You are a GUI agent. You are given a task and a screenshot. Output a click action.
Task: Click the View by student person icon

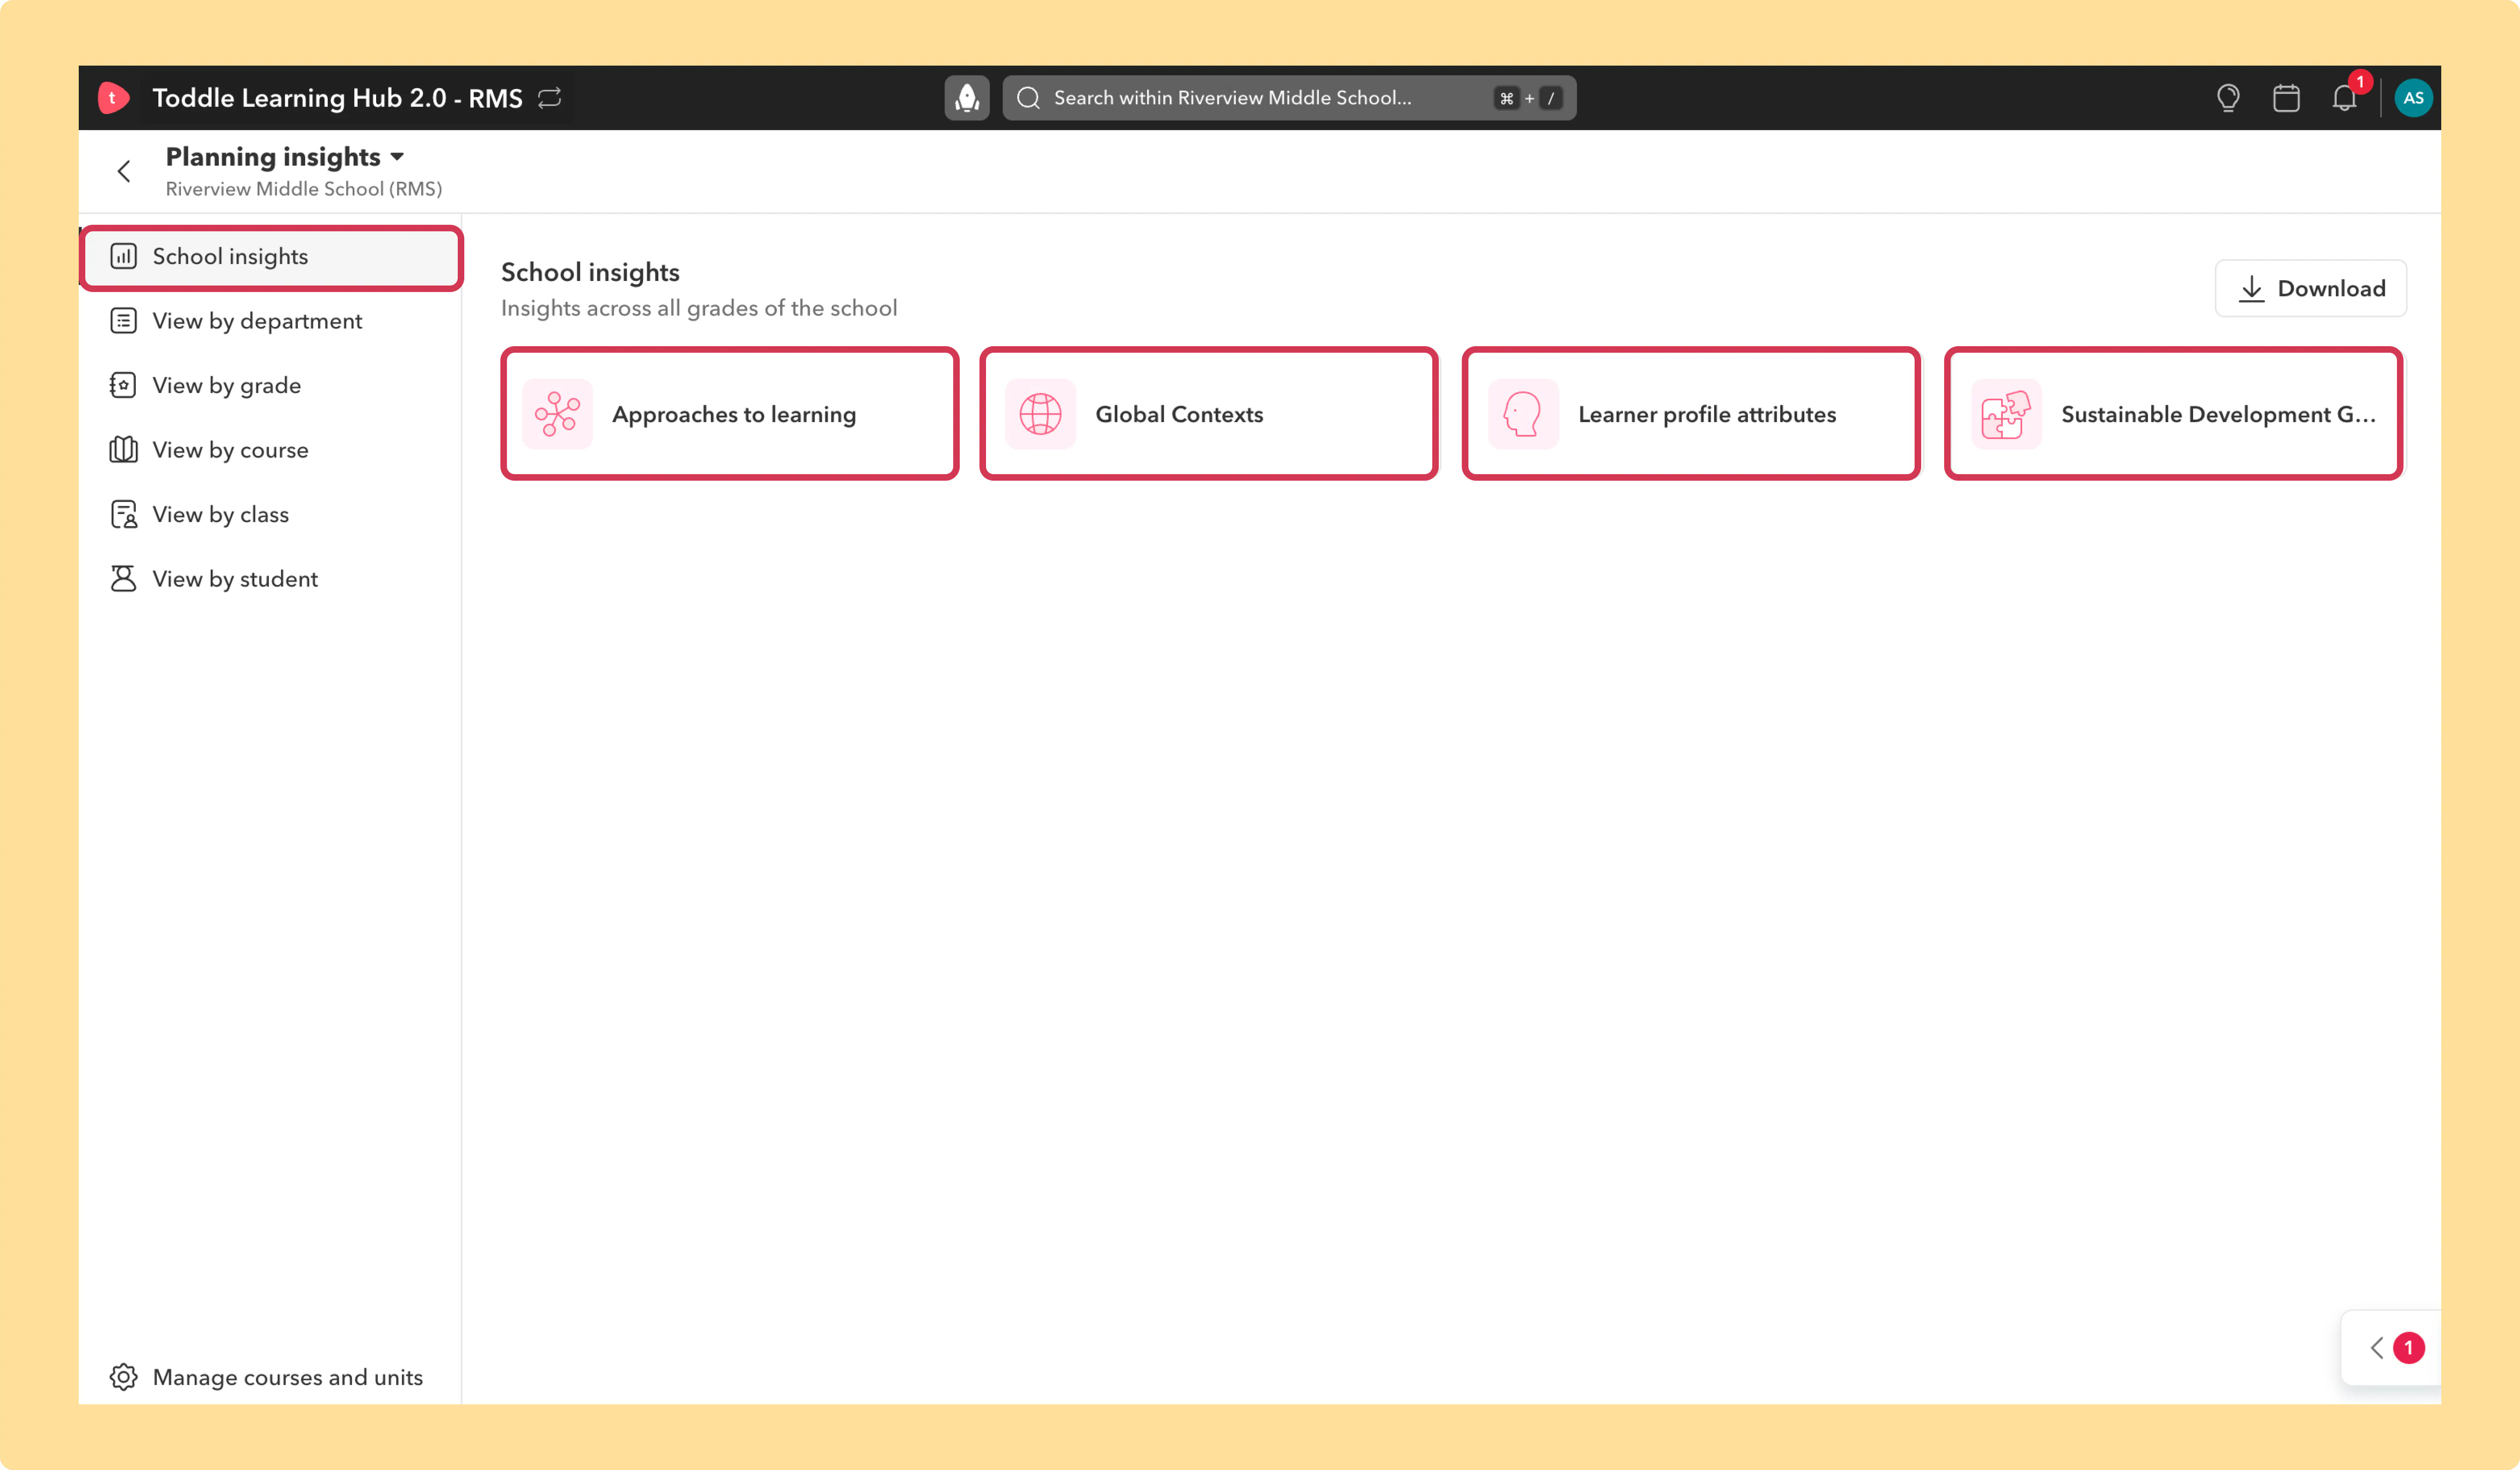point(123,579)
